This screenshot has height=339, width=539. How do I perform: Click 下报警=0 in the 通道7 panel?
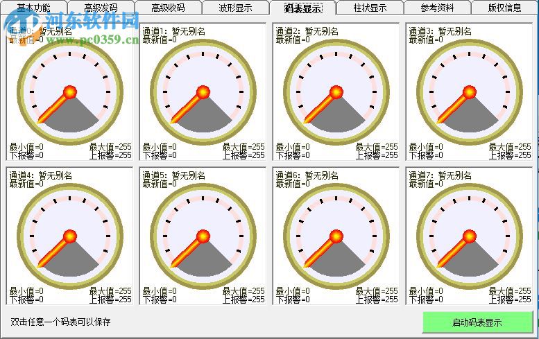[425, 299]
